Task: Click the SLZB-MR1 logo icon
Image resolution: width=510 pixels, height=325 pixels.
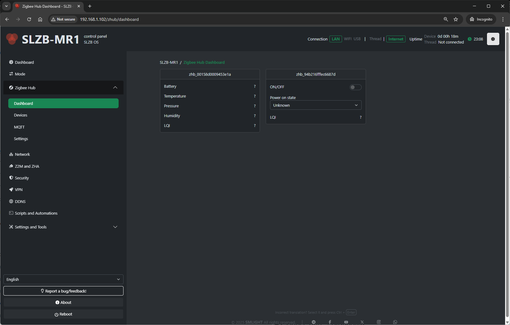Action: tap(12, 39)
